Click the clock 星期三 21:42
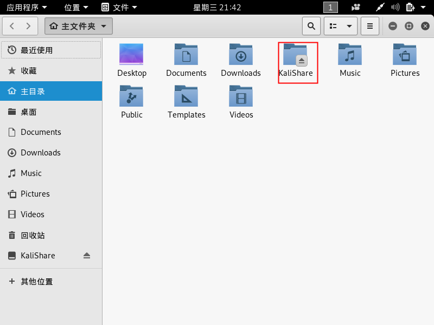Viewport: 434px width, 325px height. (x=217, y=7)
